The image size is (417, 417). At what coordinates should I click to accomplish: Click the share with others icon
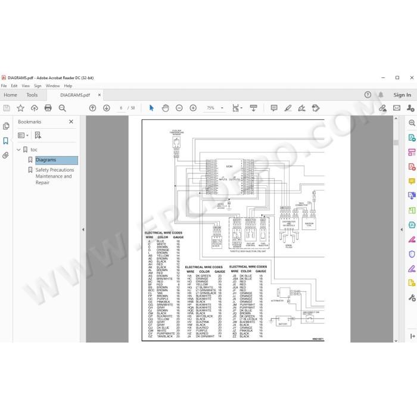410,108
